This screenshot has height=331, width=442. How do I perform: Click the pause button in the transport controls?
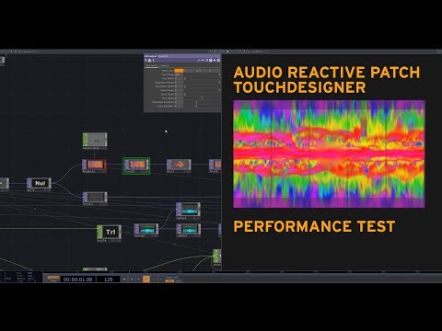[132, 280]
